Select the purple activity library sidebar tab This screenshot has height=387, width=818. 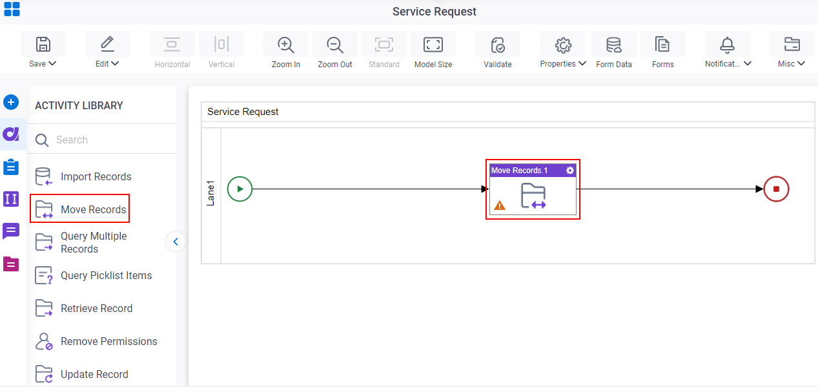click(11, 134)
